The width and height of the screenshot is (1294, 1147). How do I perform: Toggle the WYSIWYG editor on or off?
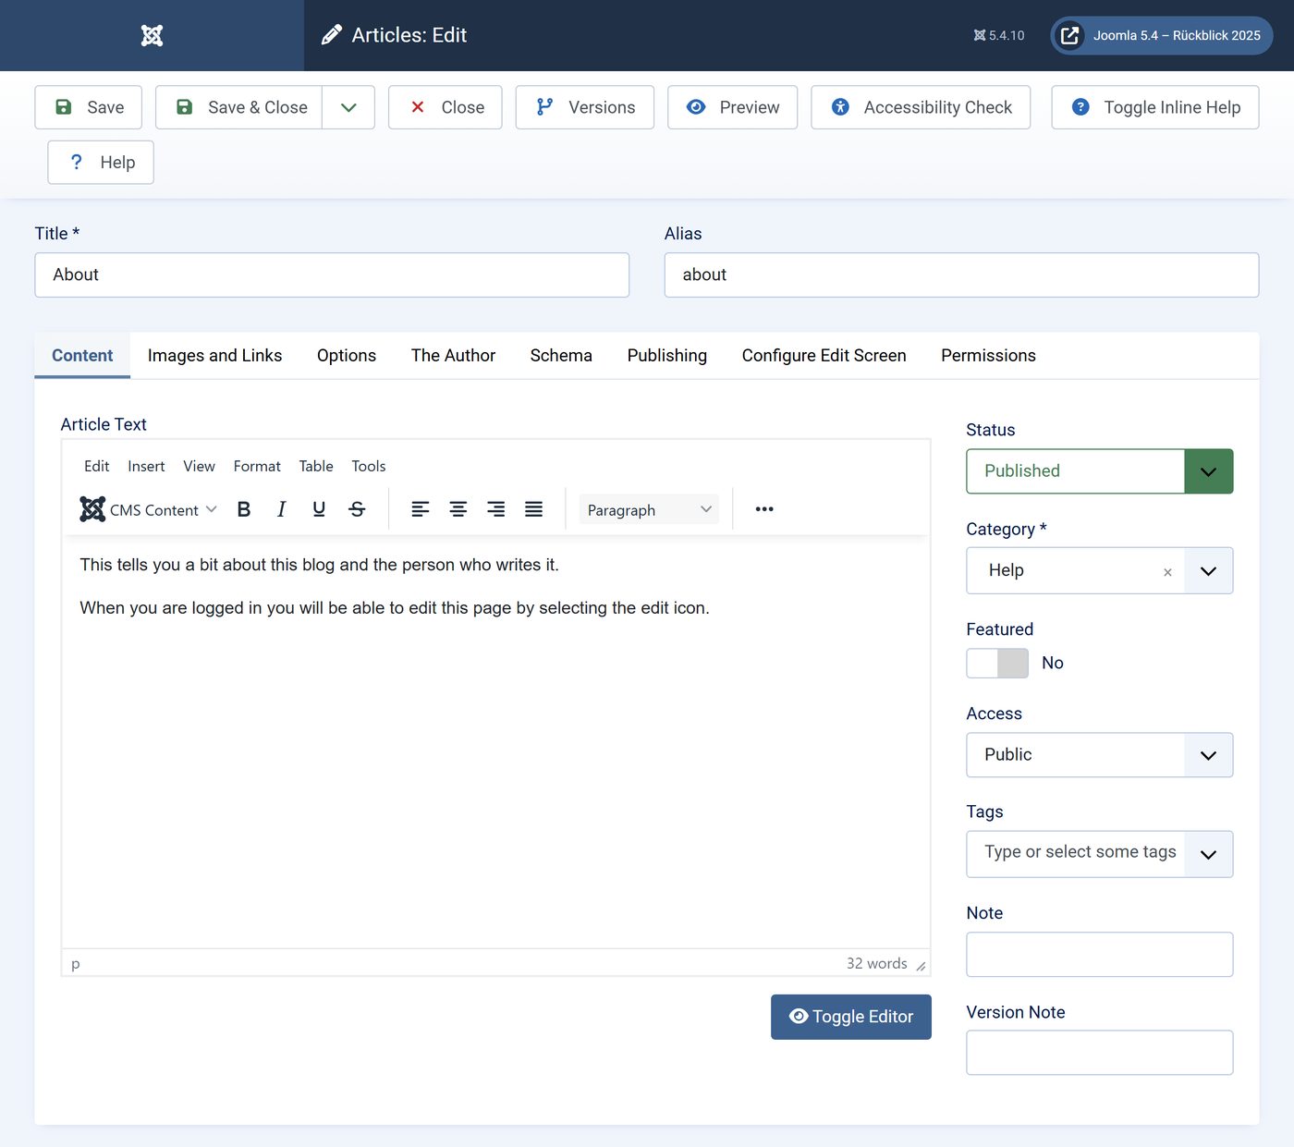click(851, 1017)
